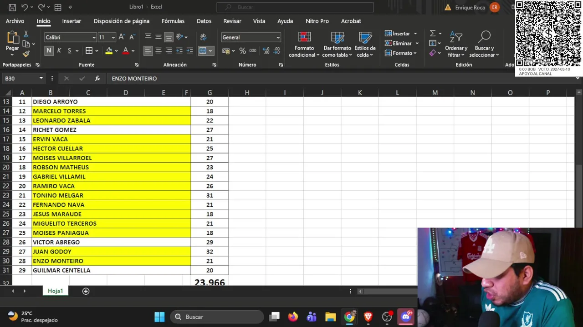
Task: Open Buscar y seleccionar menu
Action: click(x=484, y=45)
